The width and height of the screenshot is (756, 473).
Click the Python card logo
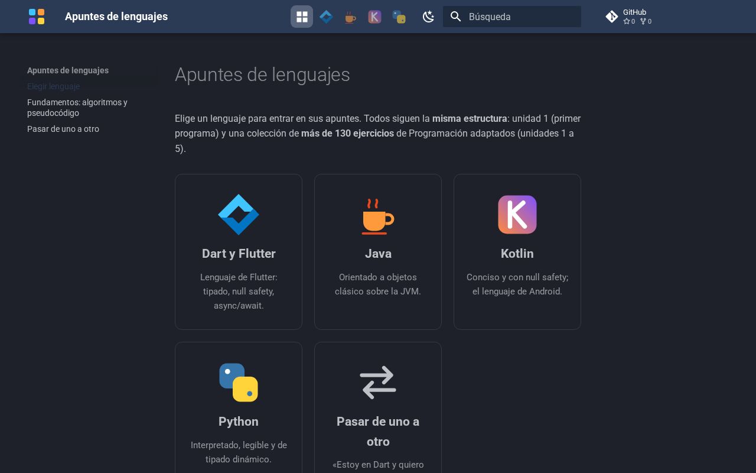point(239,383)
